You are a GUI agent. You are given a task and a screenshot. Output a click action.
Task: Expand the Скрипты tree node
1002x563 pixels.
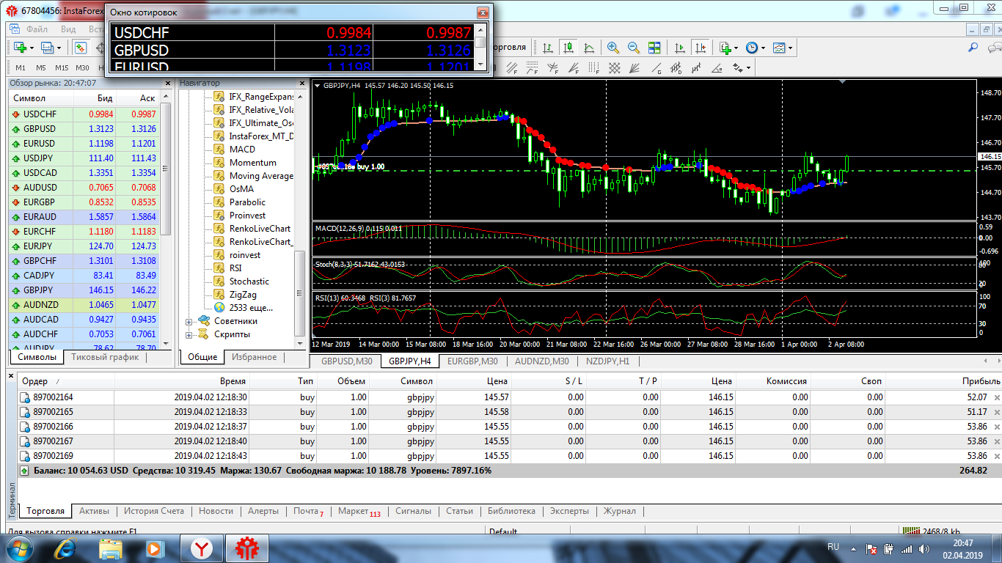point(189,335)
